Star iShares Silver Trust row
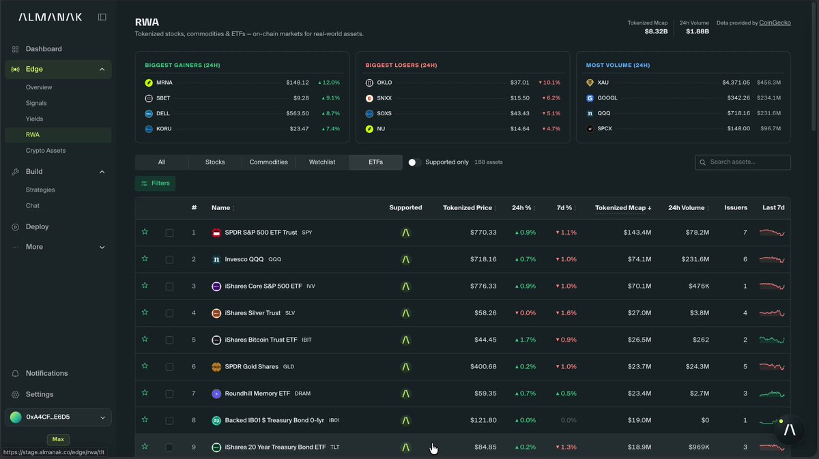Screen dimensions: 819x459 (x=145, y=312)
